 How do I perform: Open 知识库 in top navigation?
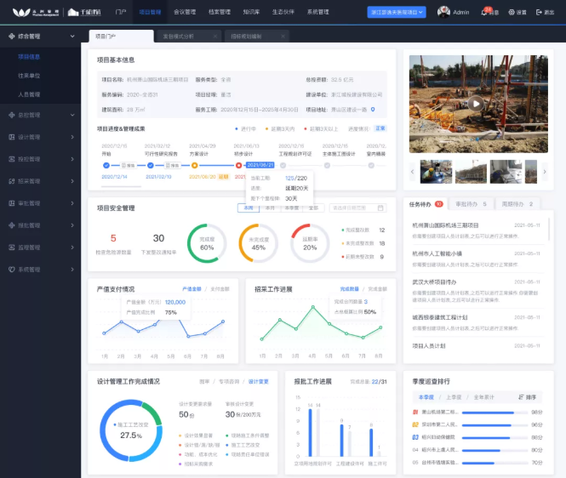click(251, 13)
